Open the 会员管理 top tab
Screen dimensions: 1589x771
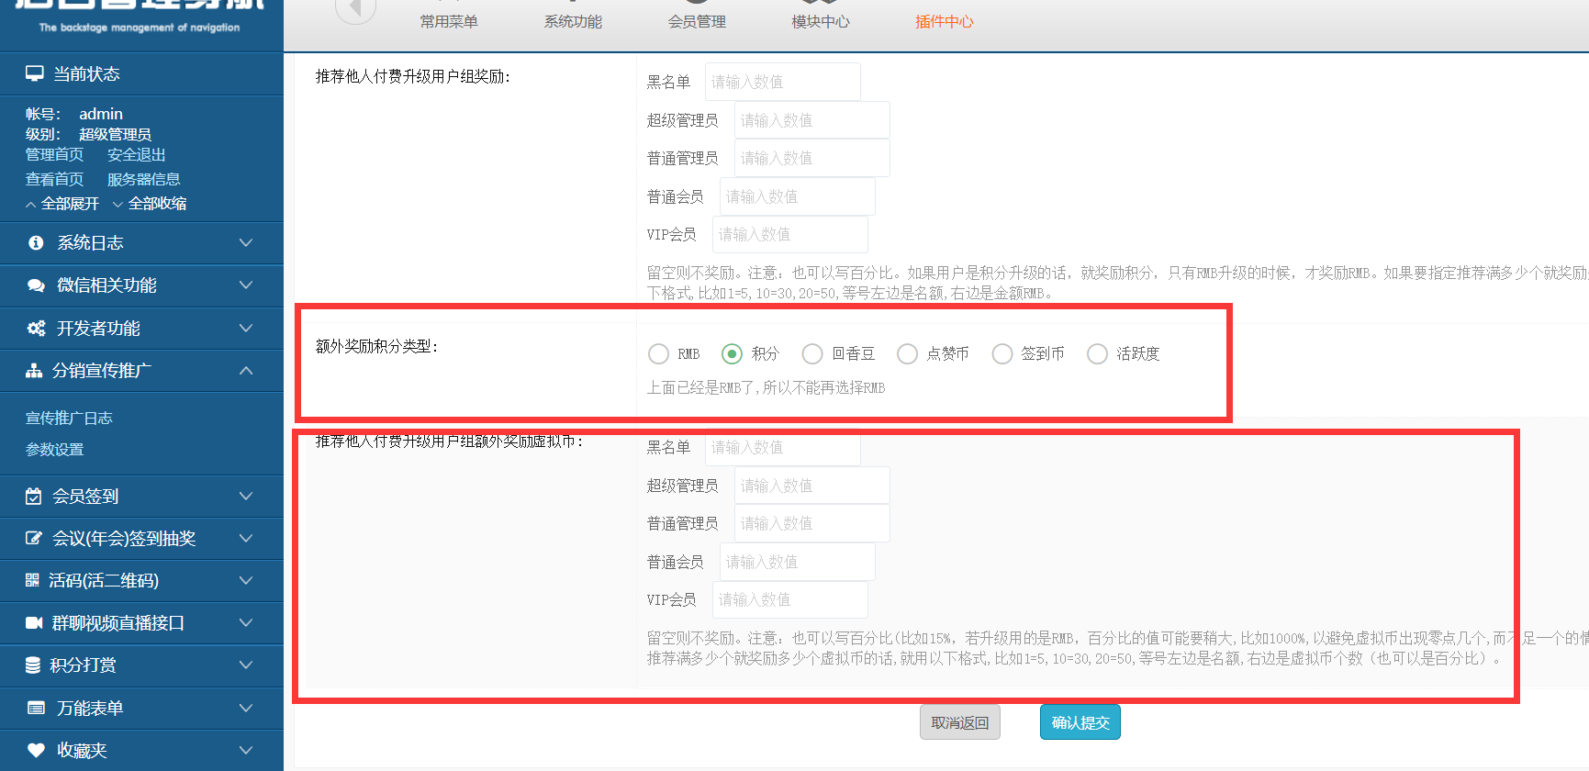(x=697, y=21)
